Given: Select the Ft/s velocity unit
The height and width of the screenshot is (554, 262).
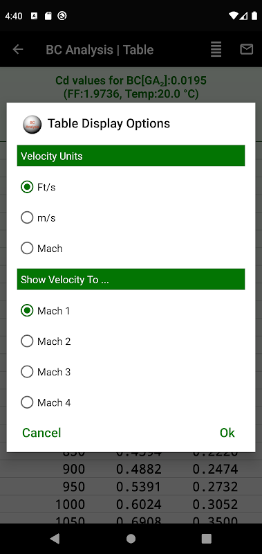Looking at the screenshot, I should tap(38, 187).
